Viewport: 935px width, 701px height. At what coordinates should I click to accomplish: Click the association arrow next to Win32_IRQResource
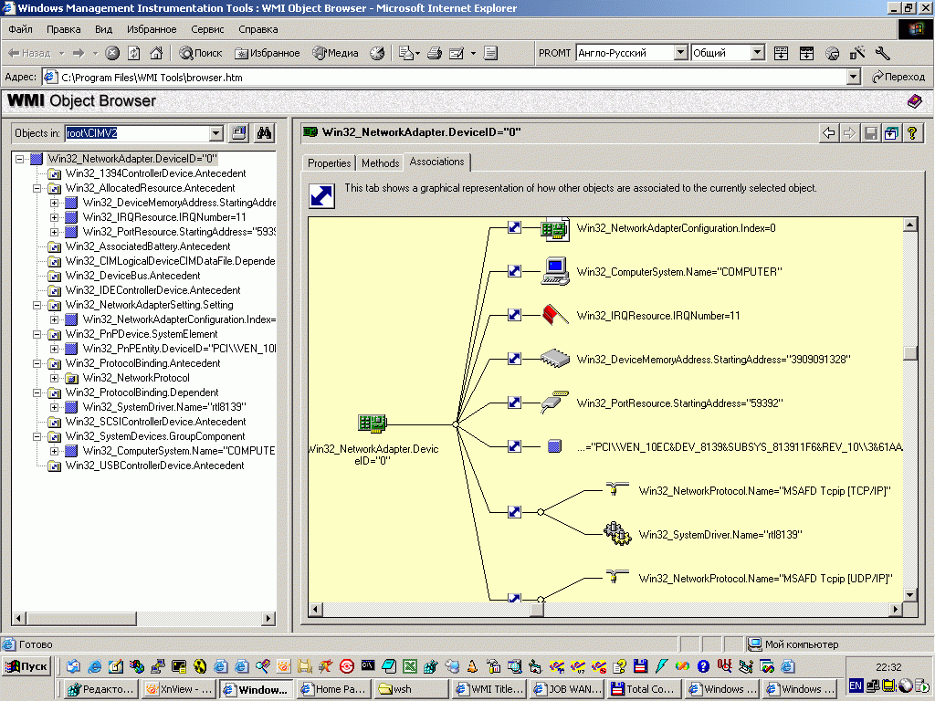click(x=515, y=315)
